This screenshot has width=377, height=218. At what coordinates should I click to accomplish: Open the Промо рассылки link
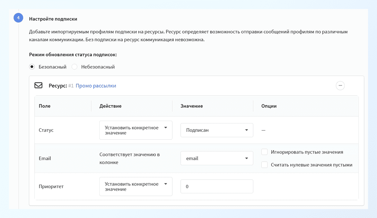(x=96, y=85)
